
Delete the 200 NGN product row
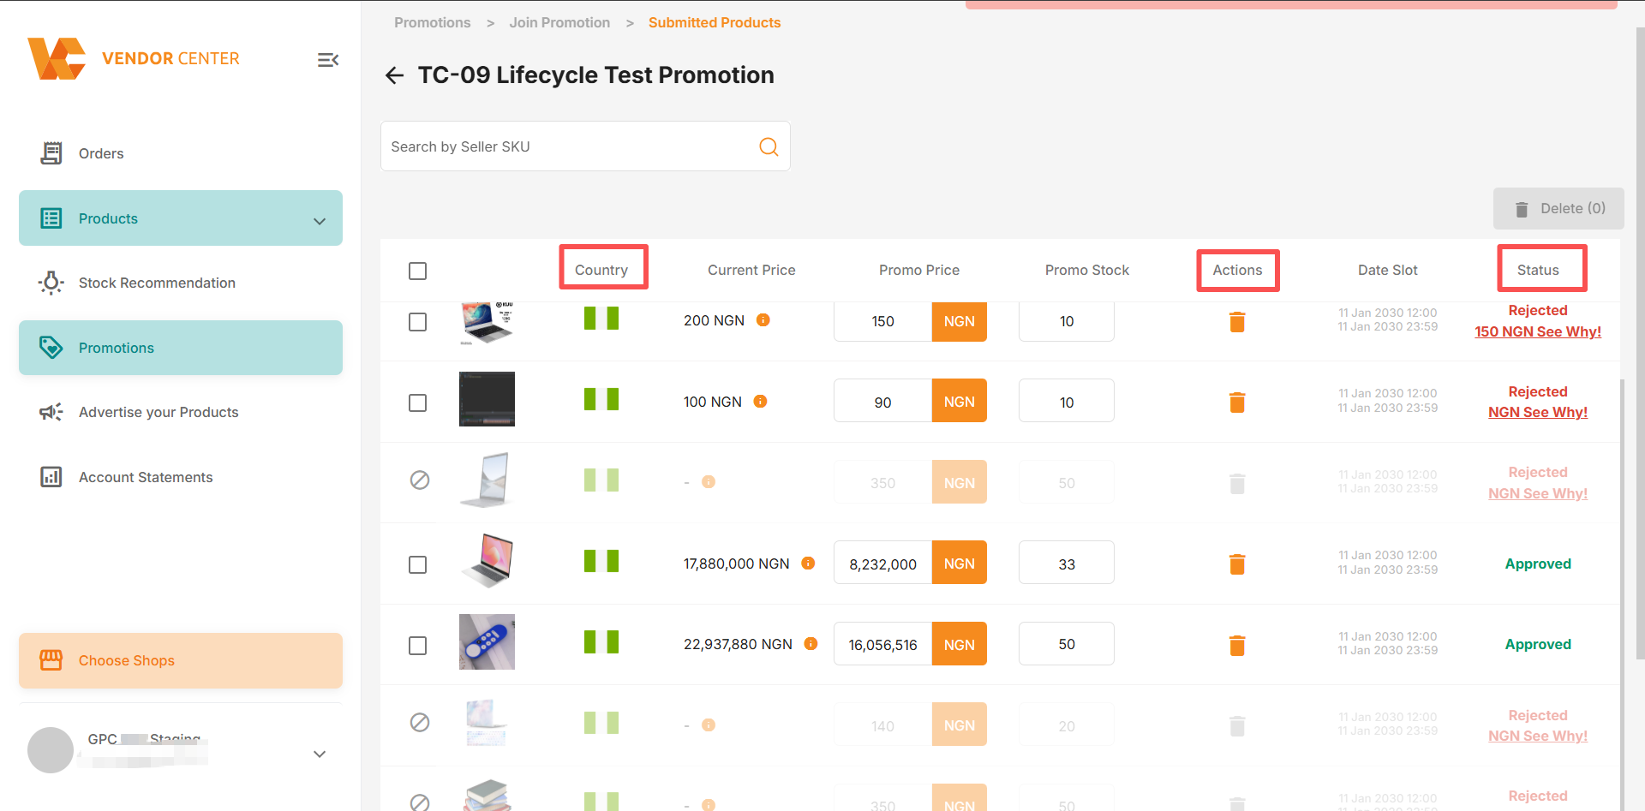[x=1237, y=322]
